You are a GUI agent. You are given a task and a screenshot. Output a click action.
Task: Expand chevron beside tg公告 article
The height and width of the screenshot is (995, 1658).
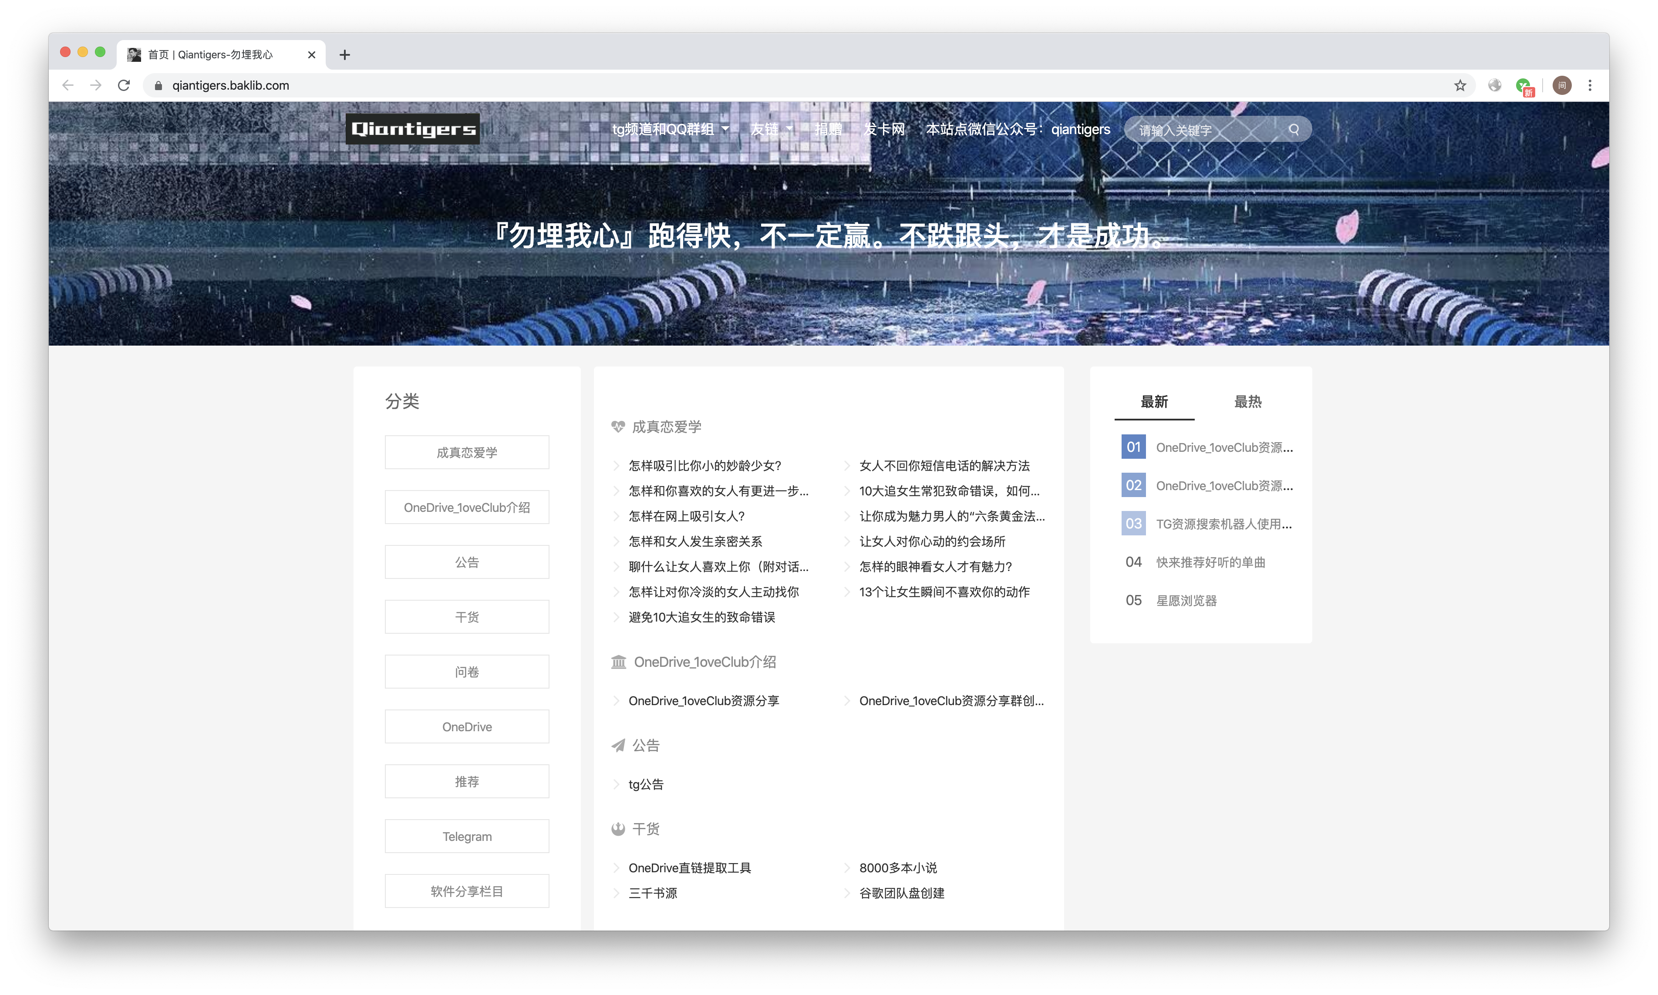click(x=617, y=784)
